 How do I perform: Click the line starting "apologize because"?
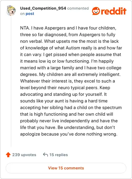pos(69,134)
